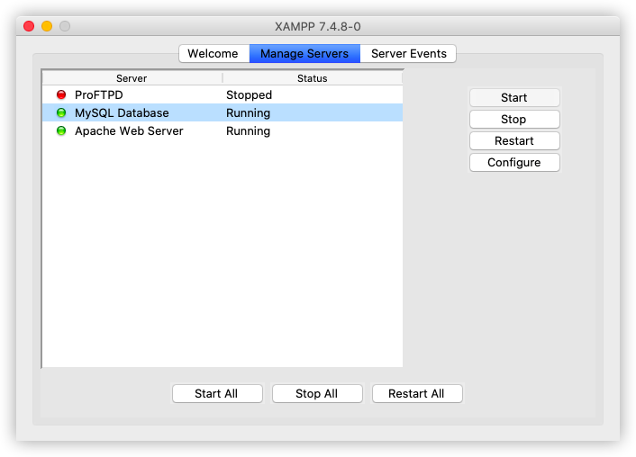Minimize the XAMPP window with yellow button

tap(47, 26)
